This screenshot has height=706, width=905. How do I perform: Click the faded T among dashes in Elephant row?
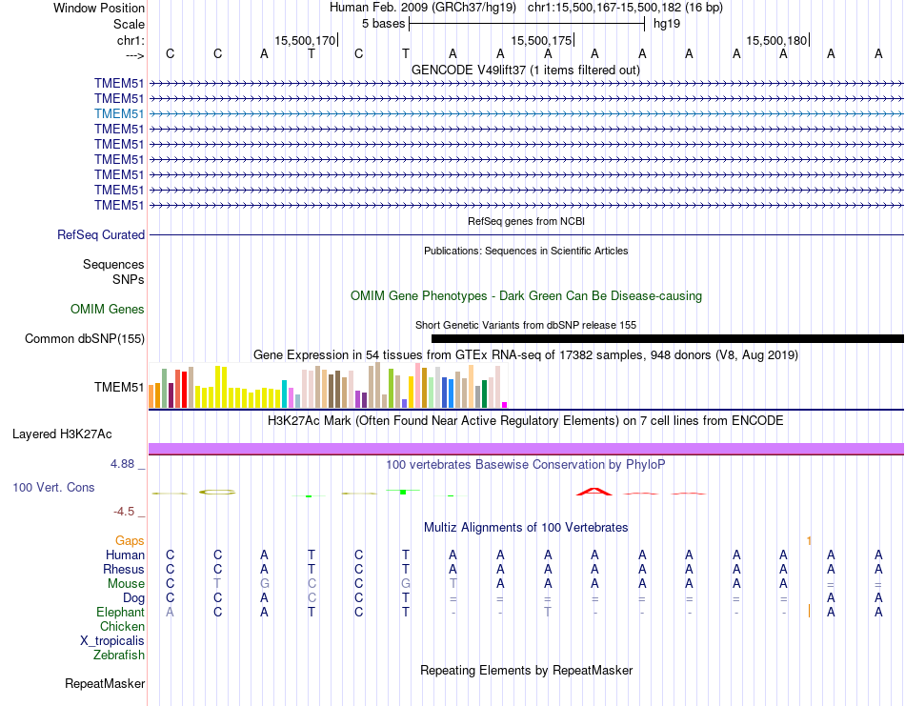548,612
